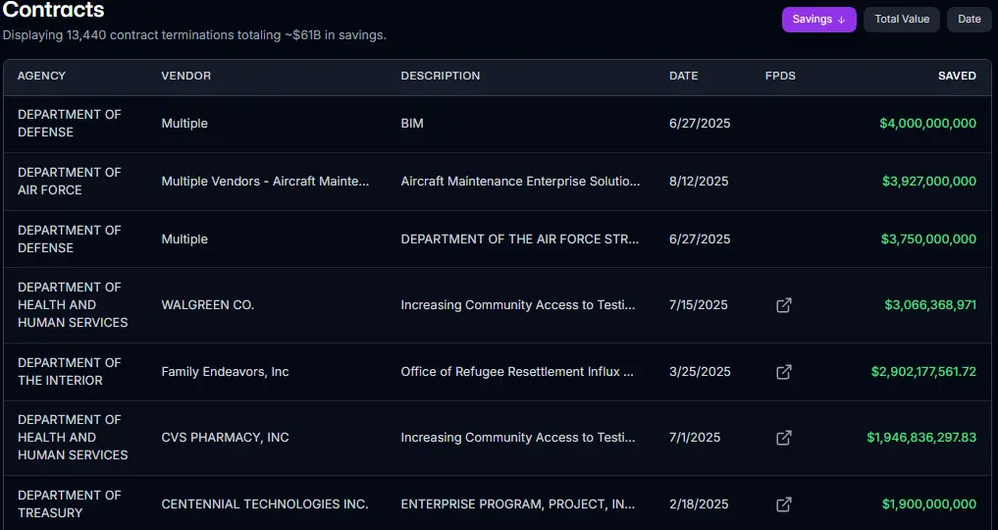Sort contracts by Savings
Image resolution: width=998 pixels, height=530 pixels.
point(818,19)
